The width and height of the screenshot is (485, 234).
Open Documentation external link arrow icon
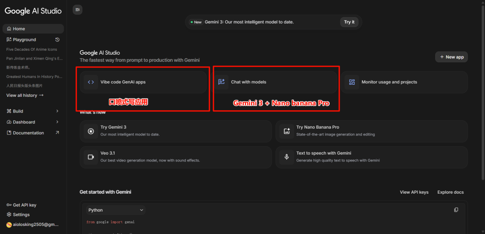pyautogui.click(x=57, y=133)
